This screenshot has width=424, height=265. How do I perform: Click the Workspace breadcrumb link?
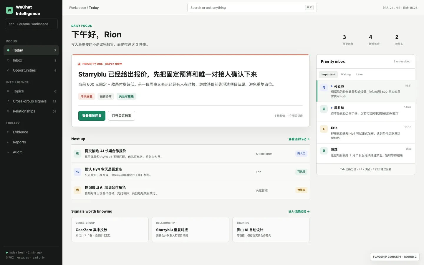pos(77,8)
